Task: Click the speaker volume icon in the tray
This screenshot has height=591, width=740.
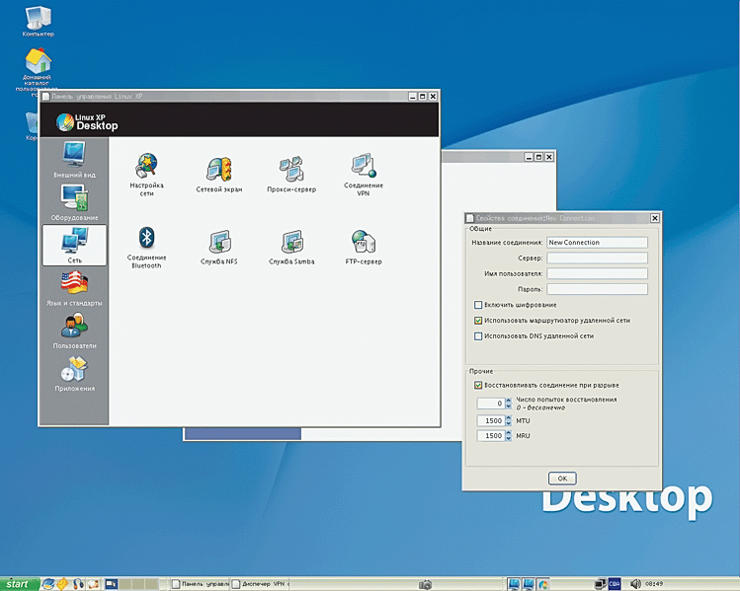Action: tap(635, 584)
